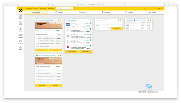Click the Сумма input field

pos(102,29)
